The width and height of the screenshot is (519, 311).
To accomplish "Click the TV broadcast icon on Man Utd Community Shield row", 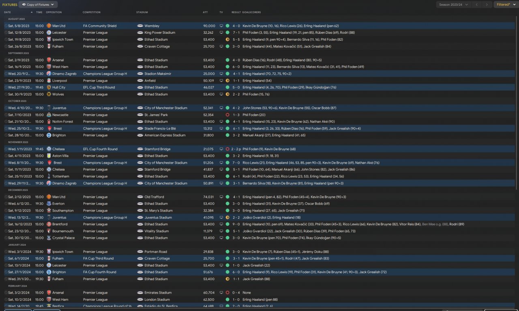I will (221, 26).
